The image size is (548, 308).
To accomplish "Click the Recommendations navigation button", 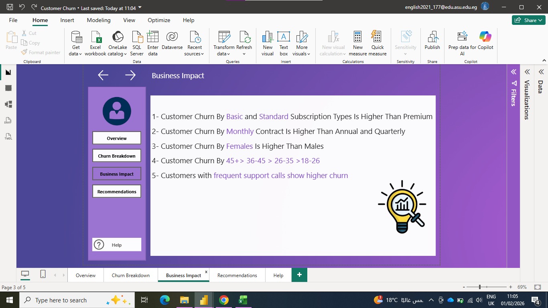I will [x=117, y=191].
